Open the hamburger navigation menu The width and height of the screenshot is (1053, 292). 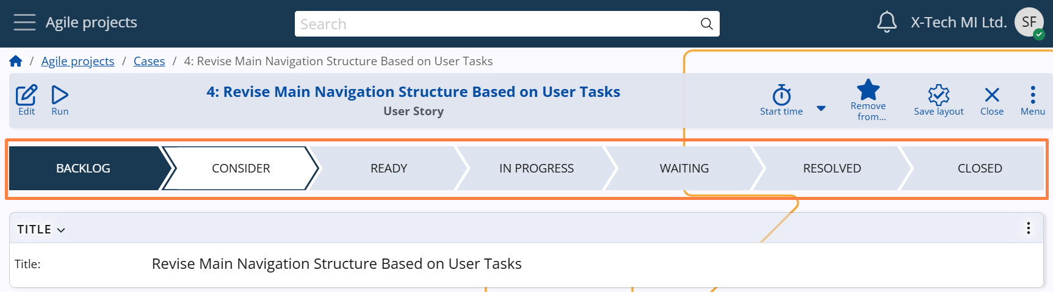[24, 23]
